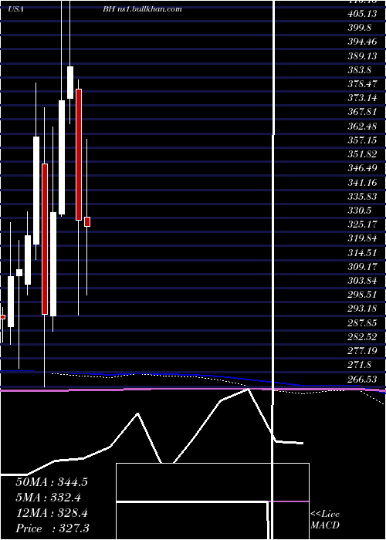Click the Price : 327.3 readout
386x540 pixels.
coord(52,528)
